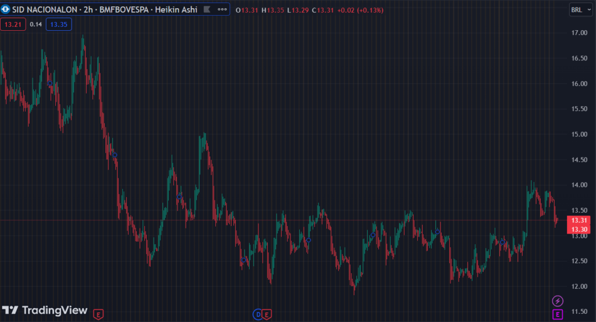
Task: Click the purple lightning bolt icon
Action: (557, 301)
